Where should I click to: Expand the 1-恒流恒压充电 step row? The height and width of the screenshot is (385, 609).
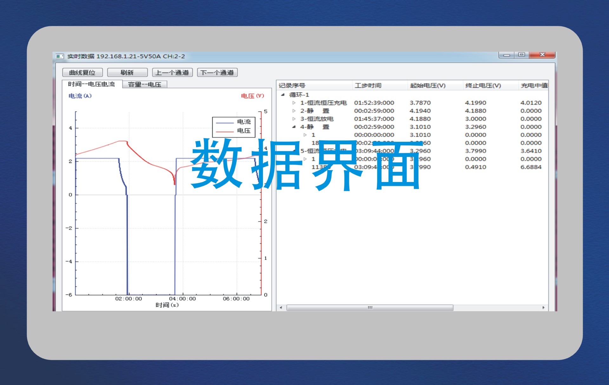pos(294,103)
